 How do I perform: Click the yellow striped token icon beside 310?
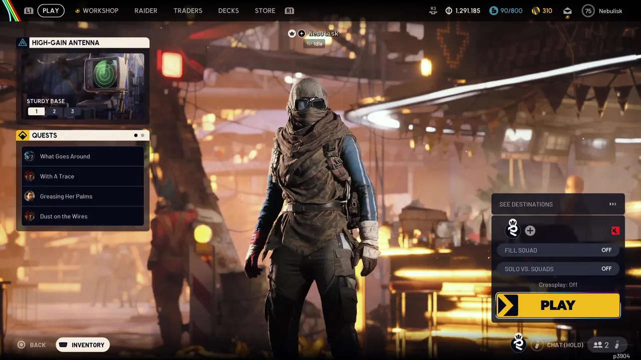coord(536,10)
